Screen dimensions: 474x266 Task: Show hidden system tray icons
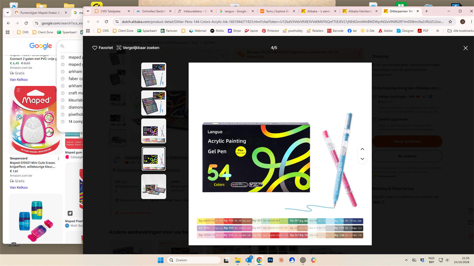(406, 260)
